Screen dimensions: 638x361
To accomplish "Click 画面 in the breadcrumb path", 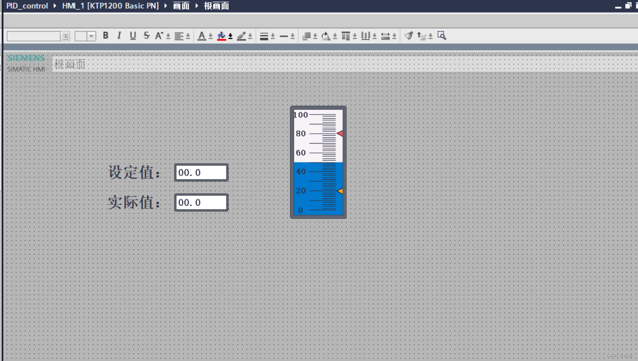I will pos(181,6).
